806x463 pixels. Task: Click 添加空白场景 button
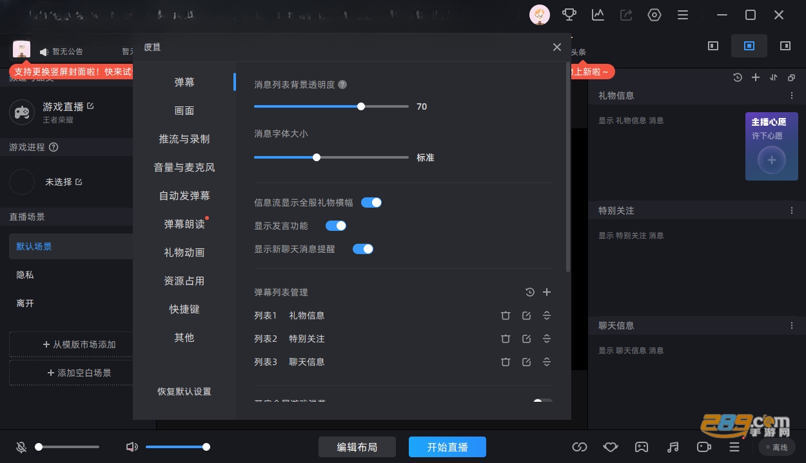[72, 373]
